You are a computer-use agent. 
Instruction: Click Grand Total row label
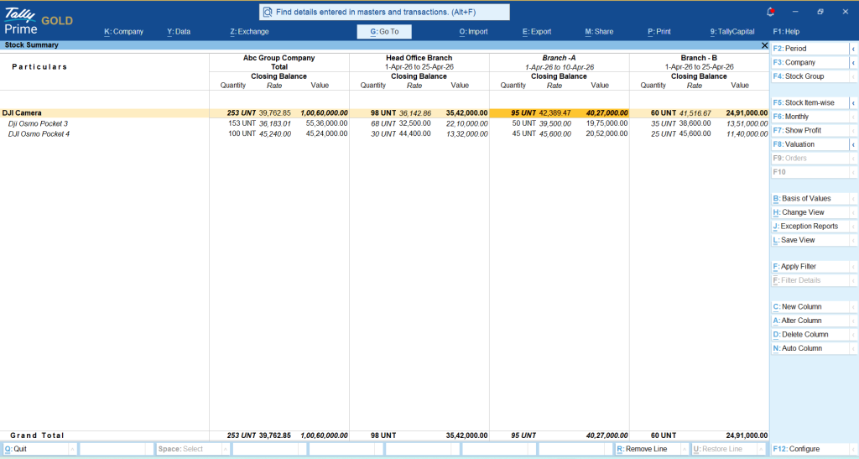pos(37,436)
